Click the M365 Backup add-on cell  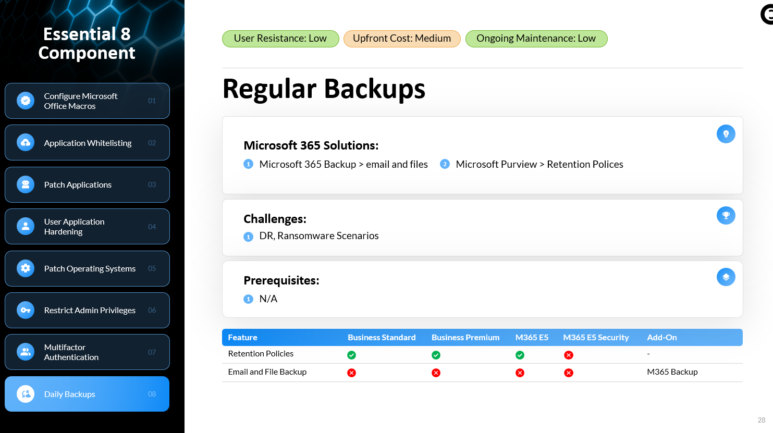tap(672, 372)
